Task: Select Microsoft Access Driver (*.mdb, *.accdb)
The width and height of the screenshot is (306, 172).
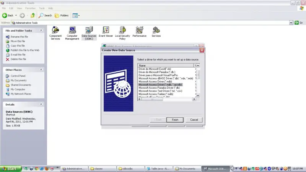Action: pos(160,84)
